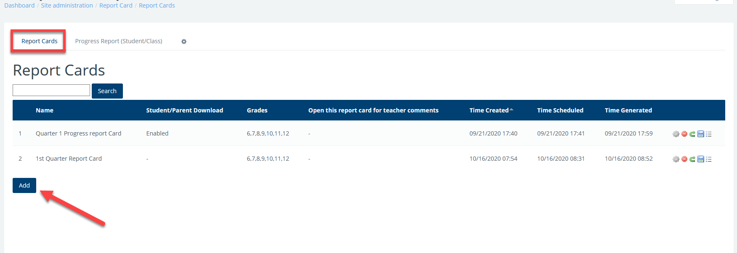Sort table by Time Created column
The width and height of the screenshot is (737, 253).
tap(489, 110)
